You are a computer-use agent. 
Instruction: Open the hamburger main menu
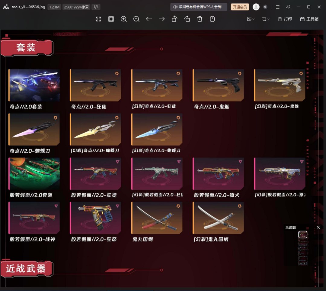pyautogui.click(x=278, y=7)
